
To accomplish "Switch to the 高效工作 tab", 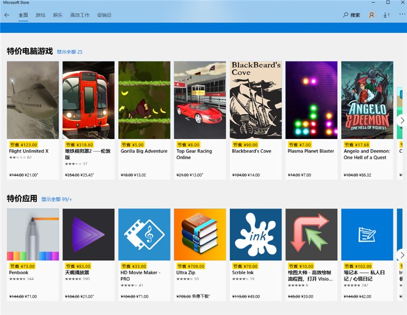I will (x=80, y=15).
